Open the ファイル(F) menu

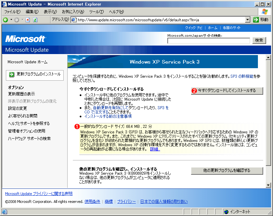click(12, 12)
